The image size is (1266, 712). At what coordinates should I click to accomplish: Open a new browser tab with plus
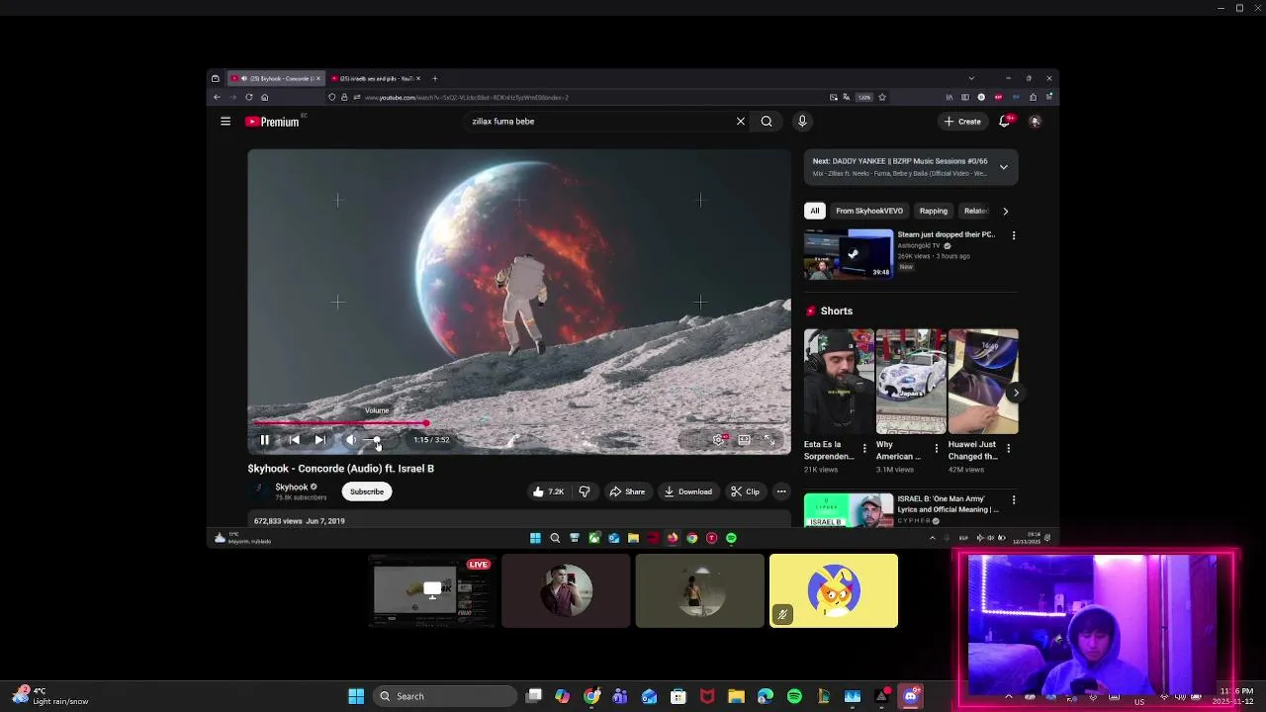pos(435,78)
